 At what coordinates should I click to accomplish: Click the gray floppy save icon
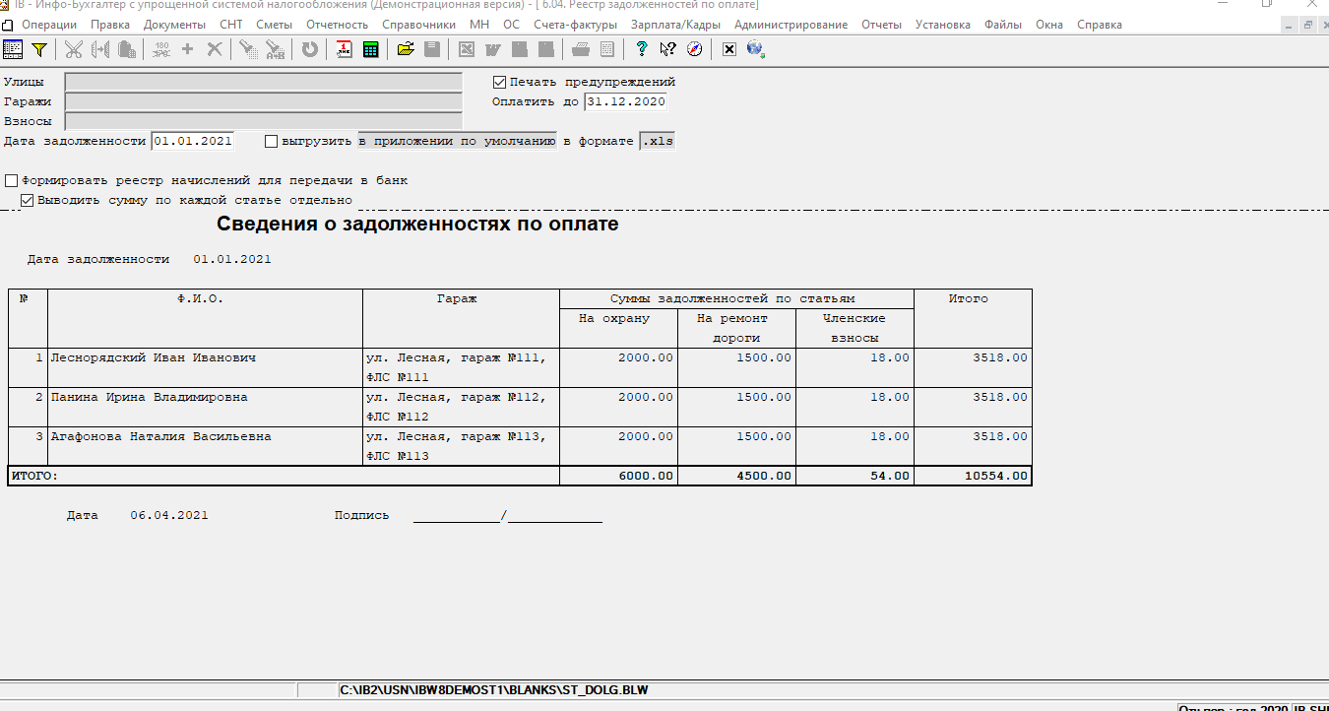pyautogui.click(x=431, y=48)
